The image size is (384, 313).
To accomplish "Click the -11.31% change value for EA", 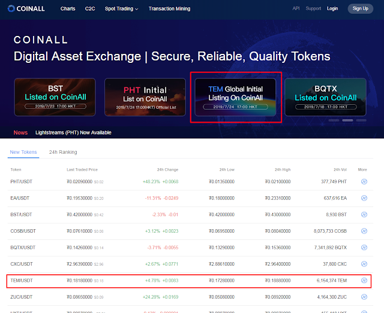I will tap(153, 198).
